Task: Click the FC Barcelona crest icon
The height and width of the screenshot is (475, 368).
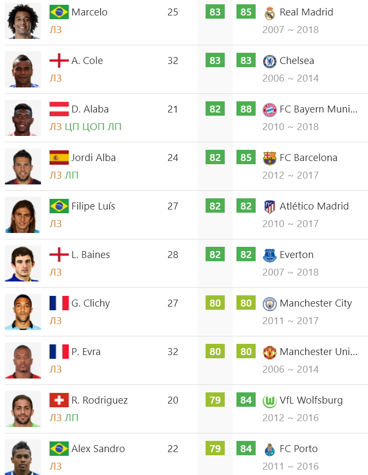Action: click(269, 158)
